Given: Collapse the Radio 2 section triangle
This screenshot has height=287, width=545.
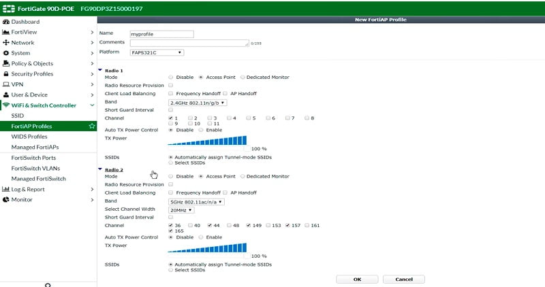Looking at the screenshot, I should (x=100, y=169).
